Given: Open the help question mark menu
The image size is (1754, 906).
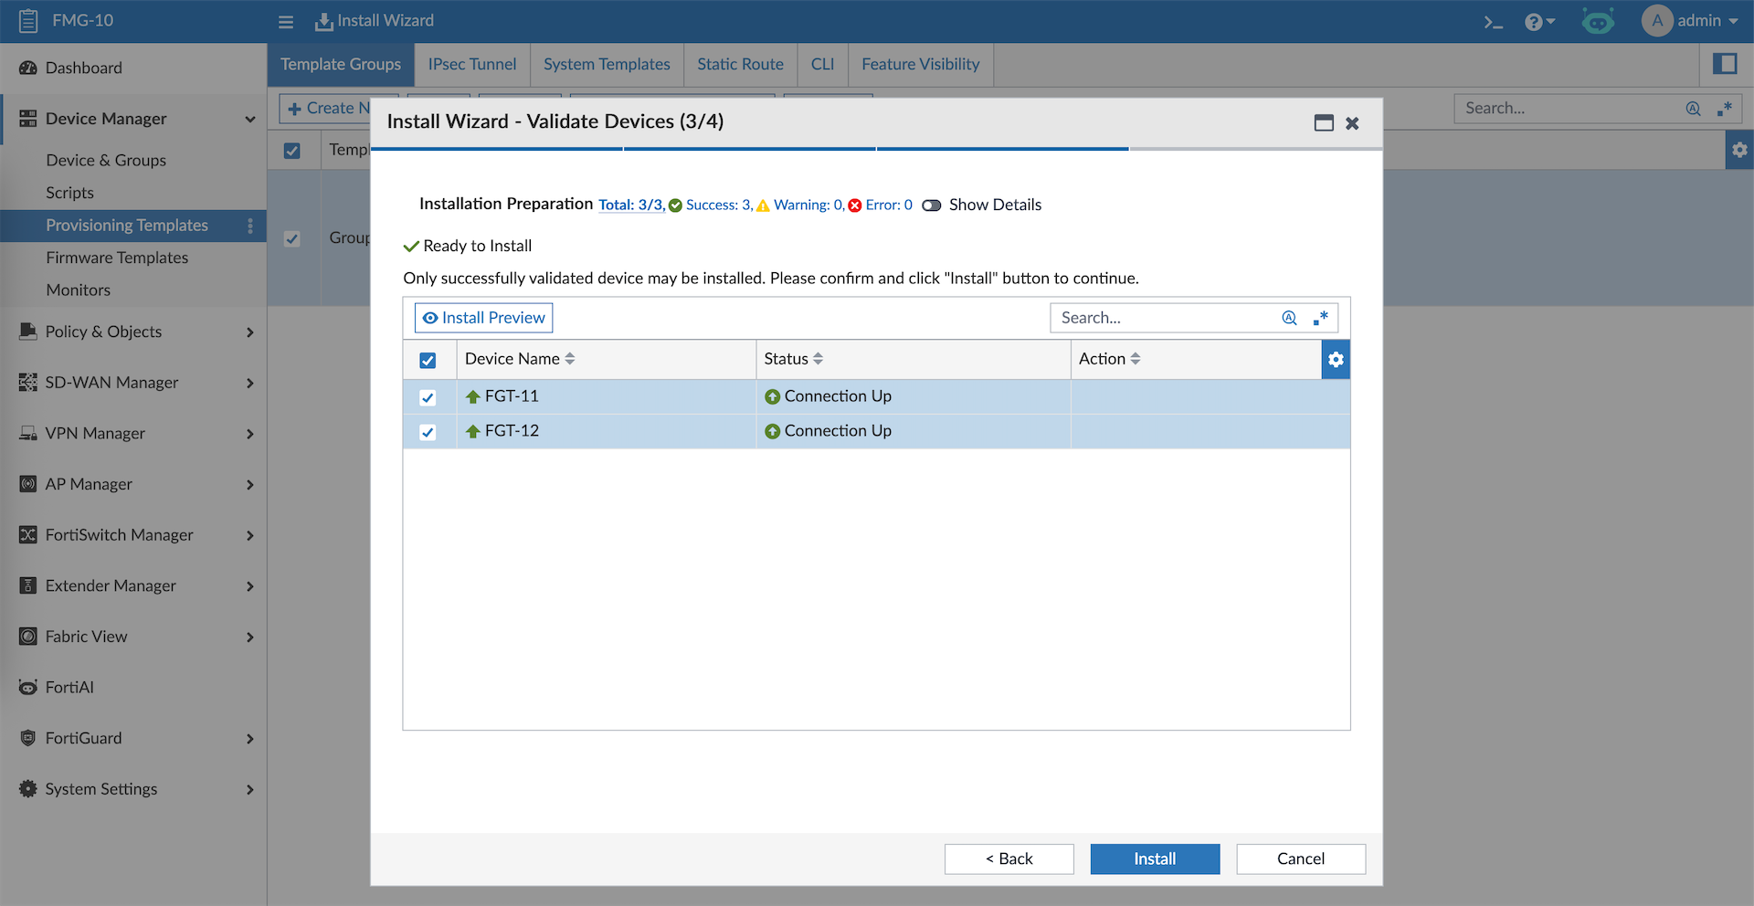Looking at the screenshot, I should pyautogui.click(x=1538, y=22).
